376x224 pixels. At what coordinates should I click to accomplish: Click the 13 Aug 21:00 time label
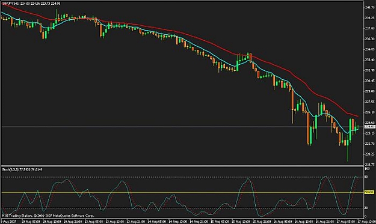tap(136, 222)
